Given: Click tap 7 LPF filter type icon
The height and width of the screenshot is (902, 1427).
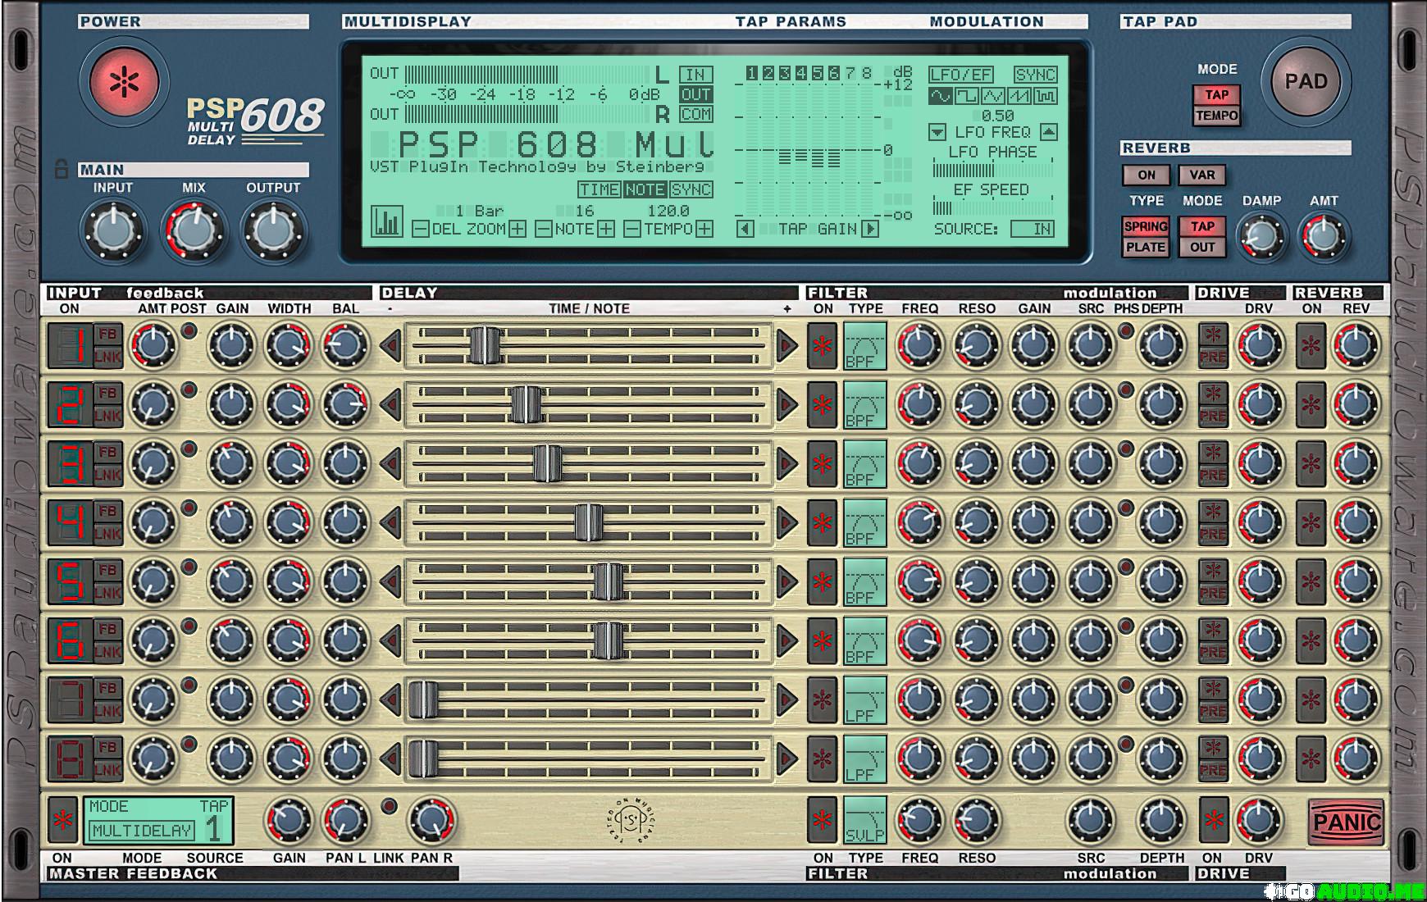Looking at the screenshot, I should (864, 699).
